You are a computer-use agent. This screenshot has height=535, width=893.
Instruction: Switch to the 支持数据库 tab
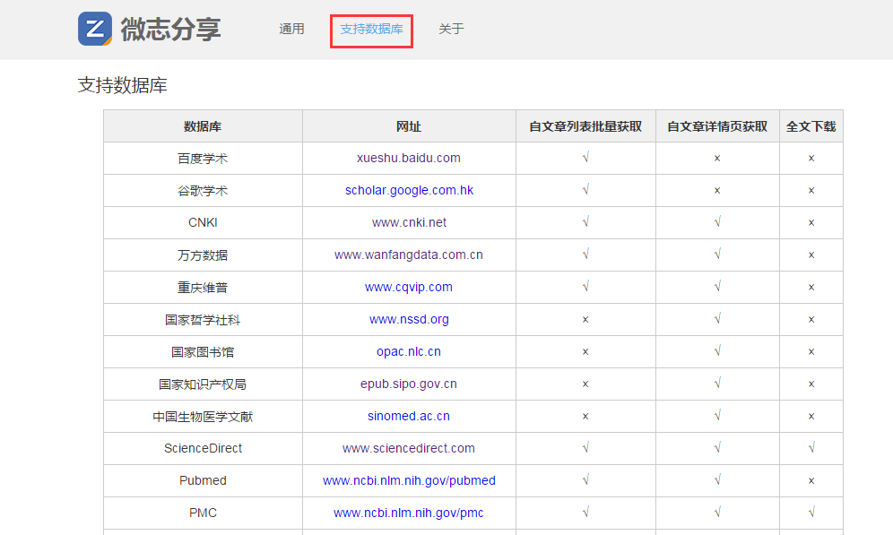(371, 29)
